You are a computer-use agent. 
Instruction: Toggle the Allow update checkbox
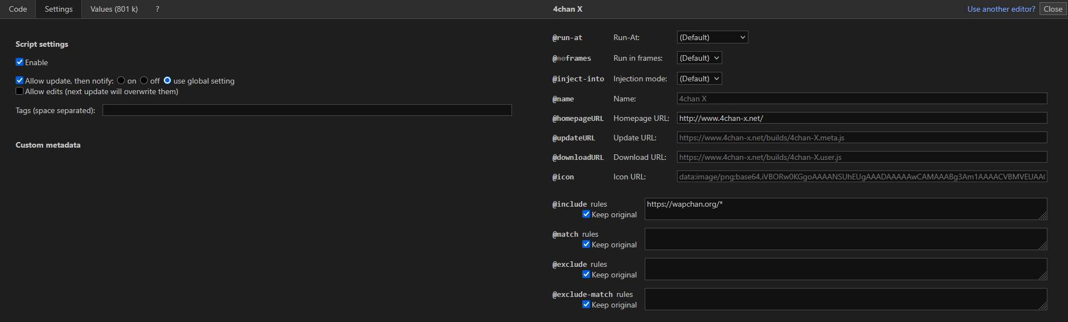pos(20,81)
